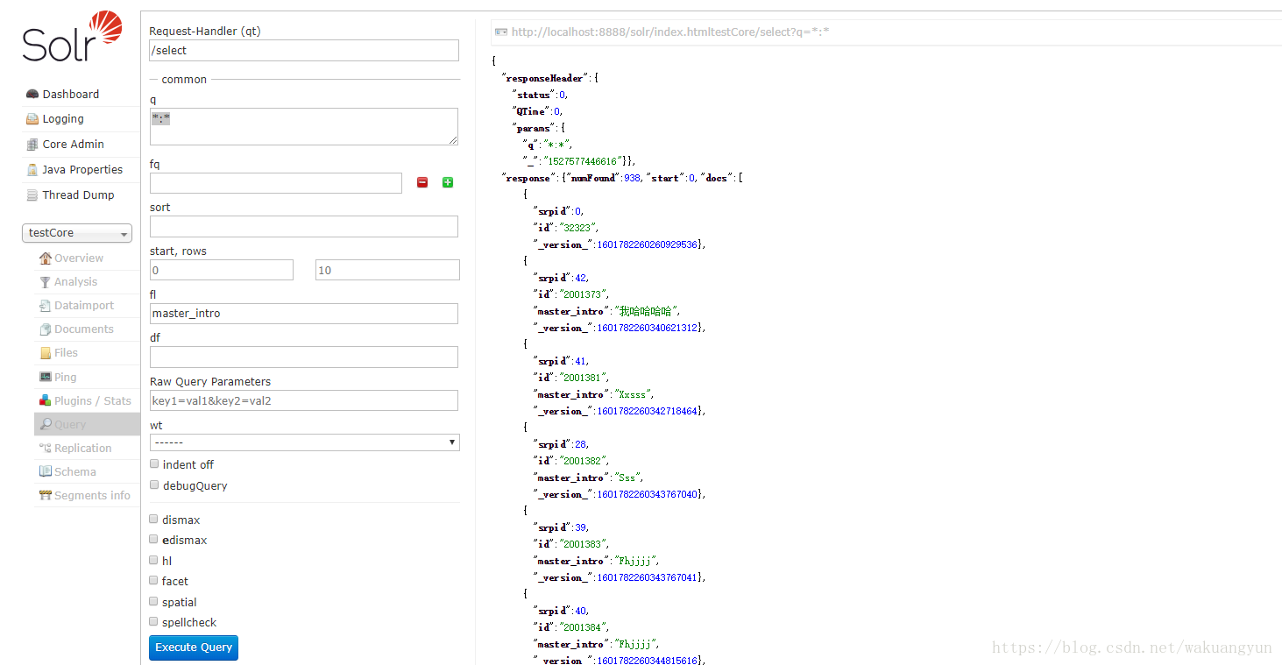Image resolution: width=1282 pixels, height=665 pixels.
Task: Click the Request-Handler (qt) input field
Action: pos(304,51)
